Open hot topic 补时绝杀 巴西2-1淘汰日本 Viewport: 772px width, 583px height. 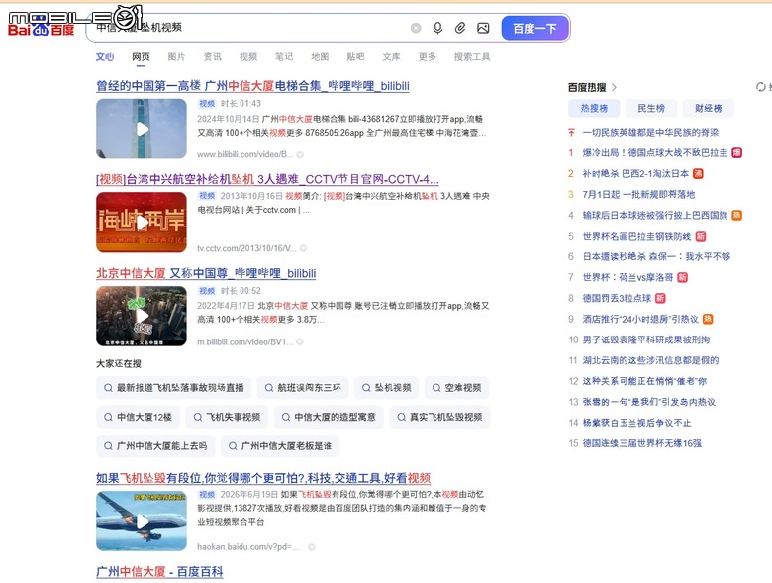click(635, 174)
